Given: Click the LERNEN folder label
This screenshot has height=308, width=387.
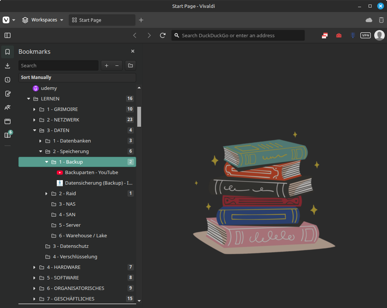Looking at the screenshot, I should (50, 99).
